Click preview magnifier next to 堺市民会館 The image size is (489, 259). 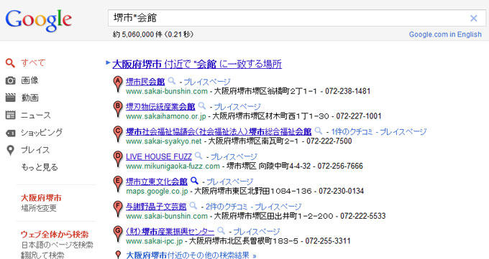[172, 81]
